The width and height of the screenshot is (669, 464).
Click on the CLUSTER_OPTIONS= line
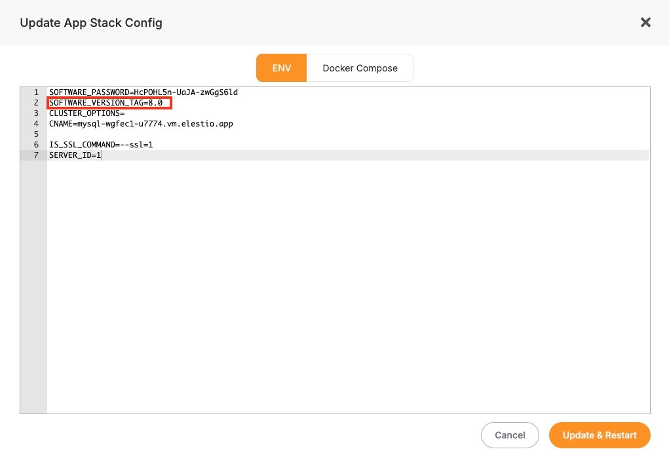click(86, 113)
